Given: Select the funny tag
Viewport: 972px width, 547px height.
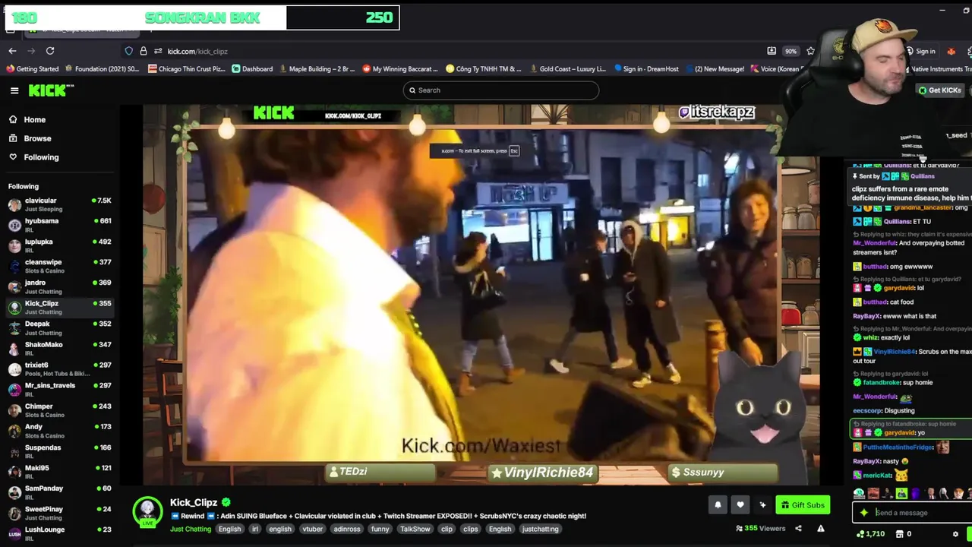Looking at the screenshot, I should pos(380,529).
